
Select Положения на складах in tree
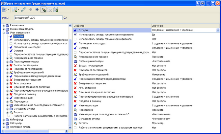27,47
